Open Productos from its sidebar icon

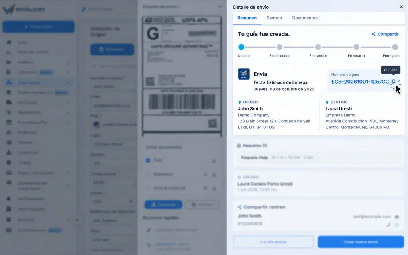(9, 132)
